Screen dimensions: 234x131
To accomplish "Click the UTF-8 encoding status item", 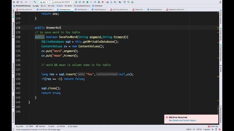I will pyautogui.click(x=199, y=130).
